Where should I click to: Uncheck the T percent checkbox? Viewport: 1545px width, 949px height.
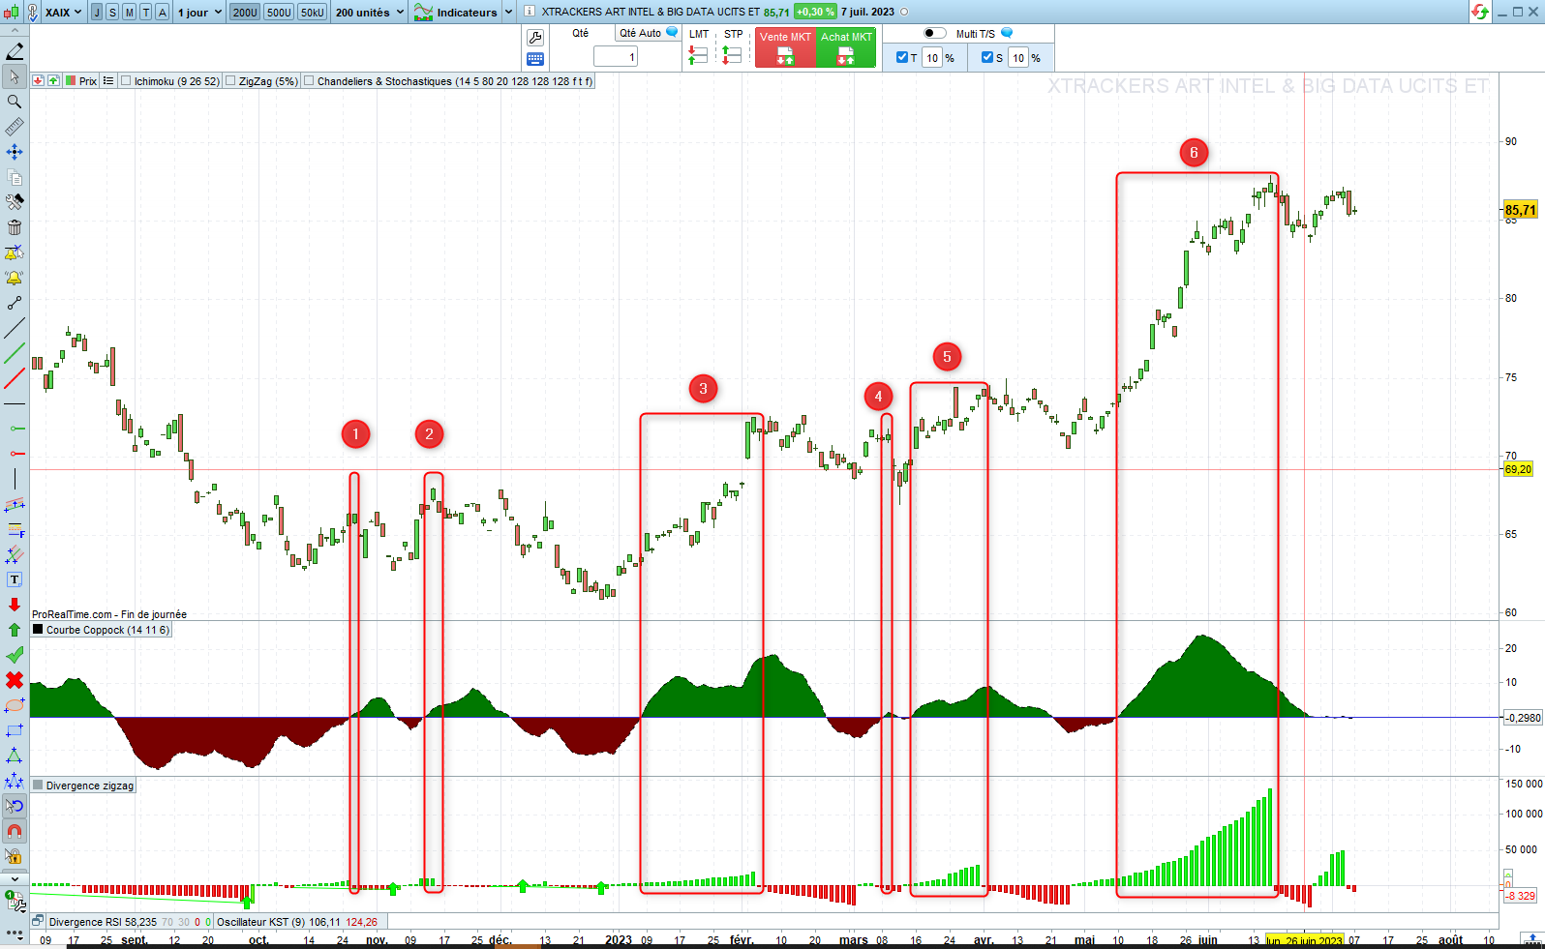click(902, 57)
